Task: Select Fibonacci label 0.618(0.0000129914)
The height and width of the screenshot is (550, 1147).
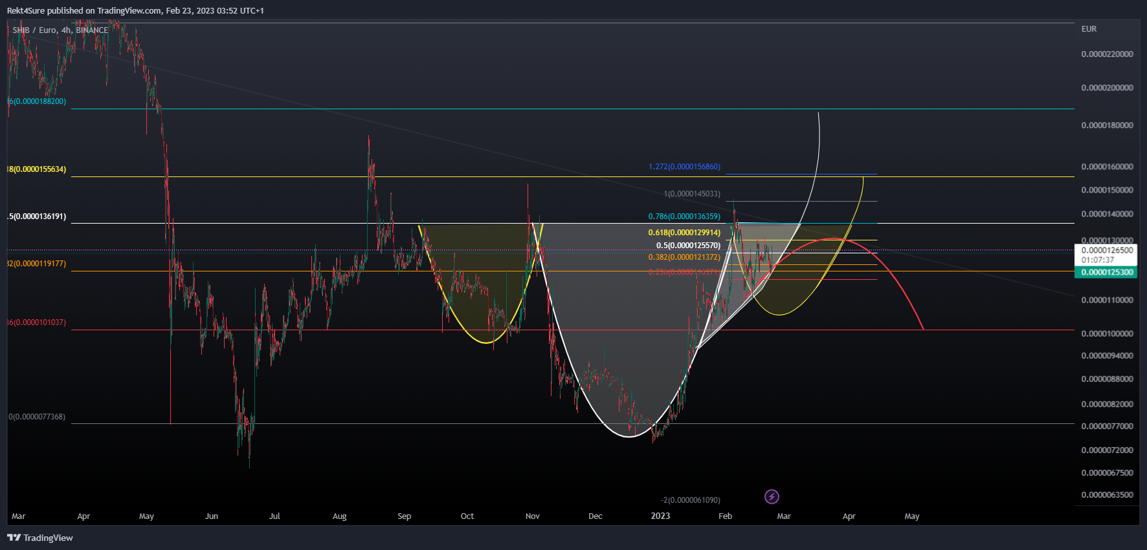Action: [x=684, y=233]
